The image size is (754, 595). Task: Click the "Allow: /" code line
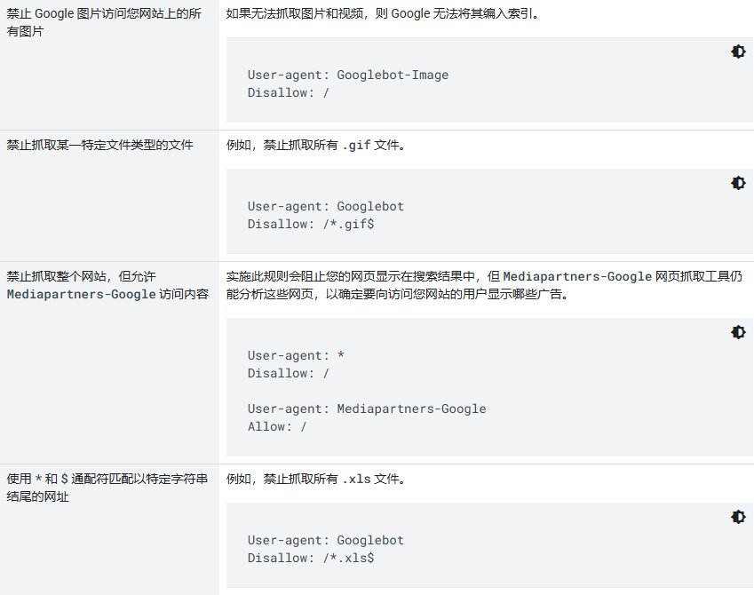pyautogui.click(x=277, y=426)
